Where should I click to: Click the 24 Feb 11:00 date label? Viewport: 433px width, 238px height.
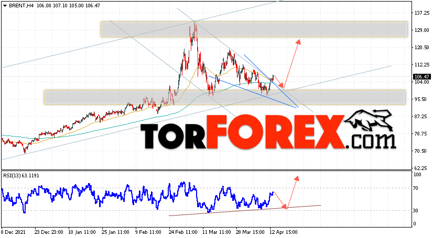[183, 232]
